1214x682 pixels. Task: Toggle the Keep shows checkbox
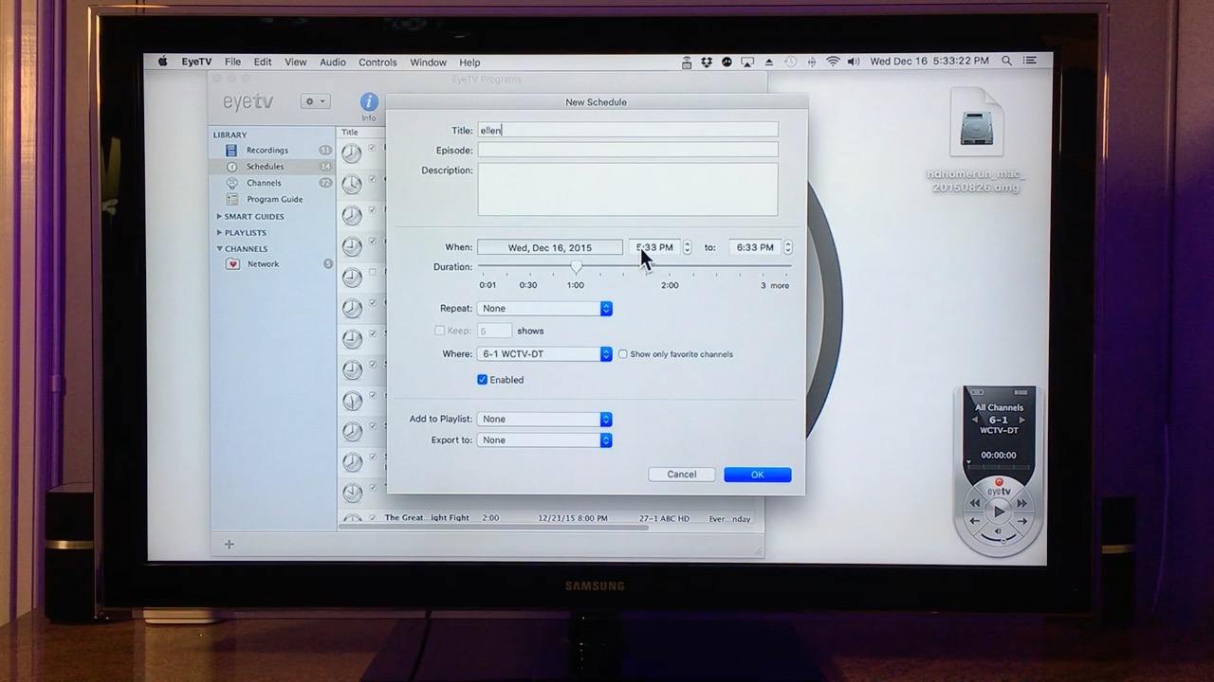tap(439, 331)
